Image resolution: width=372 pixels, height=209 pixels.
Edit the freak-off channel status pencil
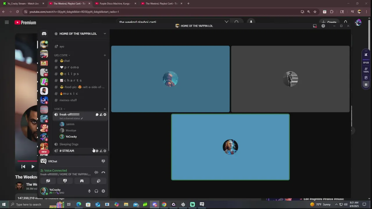coord(82,118)
